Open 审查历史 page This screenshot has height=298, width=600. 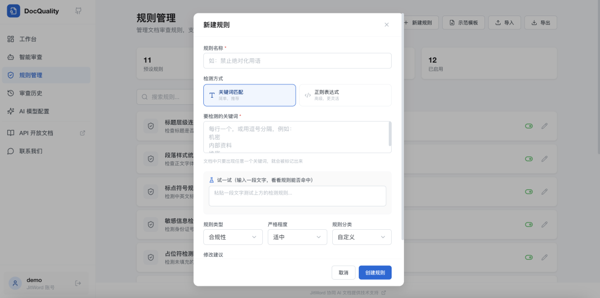click(46, 93)
